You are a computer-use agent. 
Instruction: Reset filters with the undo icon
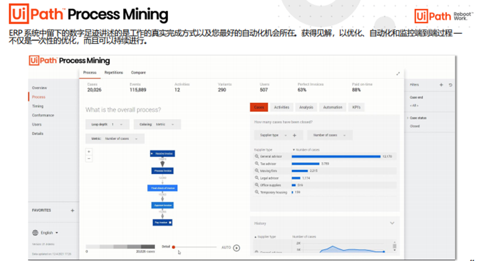(x=450, y=85)
